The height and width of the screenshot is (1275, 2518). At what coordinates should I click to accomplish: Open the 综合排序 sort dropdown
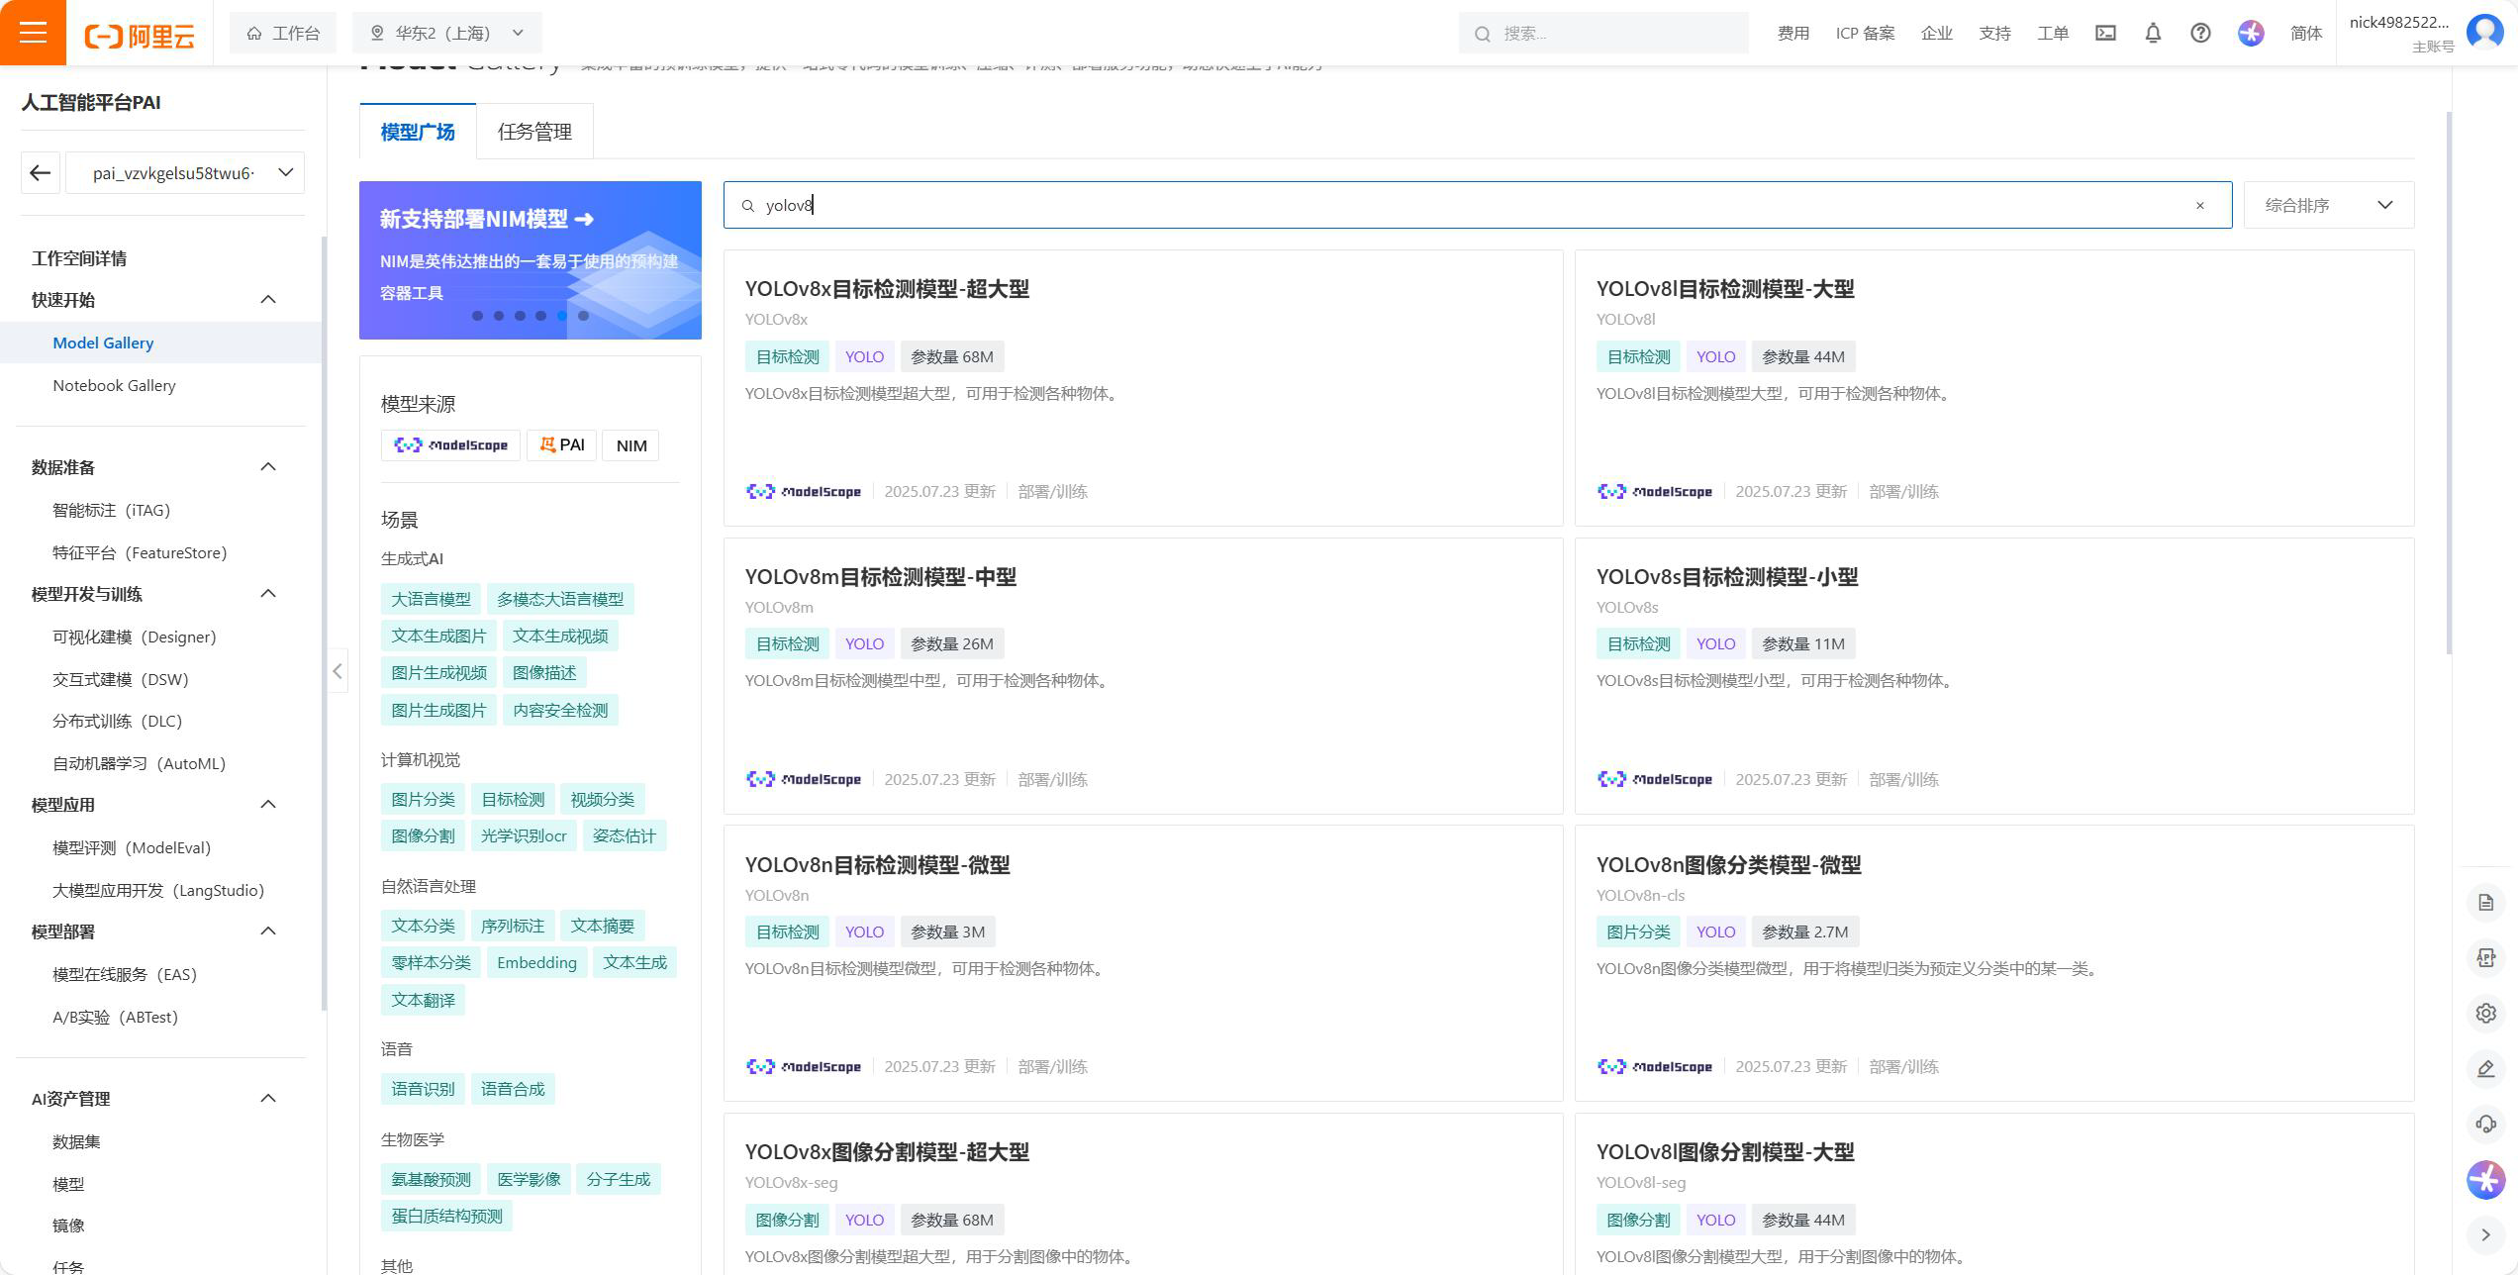pos(2329,205)
